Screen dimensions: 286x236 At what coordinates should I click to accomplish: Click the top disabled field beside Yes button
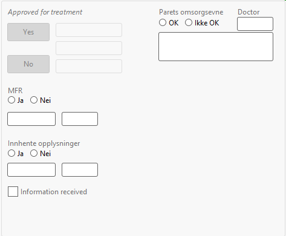point(89,30)
